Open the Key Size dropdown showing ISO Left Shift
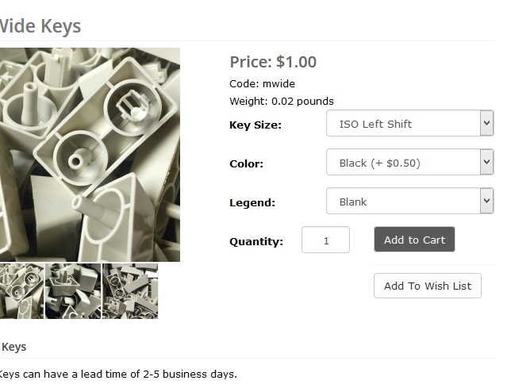507x388 pixels. tap(409, 124)
